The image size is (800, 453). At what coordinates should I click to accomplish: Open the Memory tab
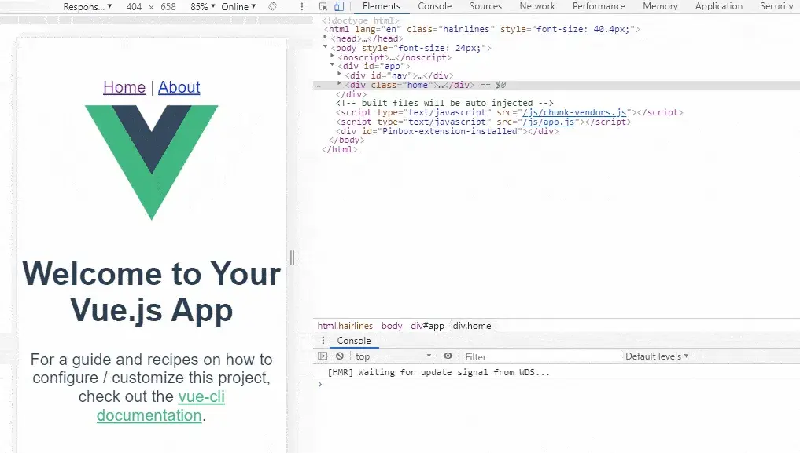[660, 6]
